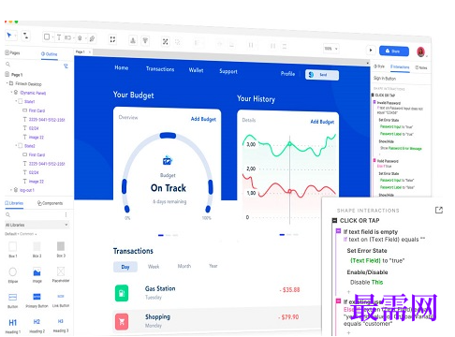Viewport: 455px width, 337px height.
Task: Collapse the Dynamic Panel outline item
Action: [x=11, y=93]
